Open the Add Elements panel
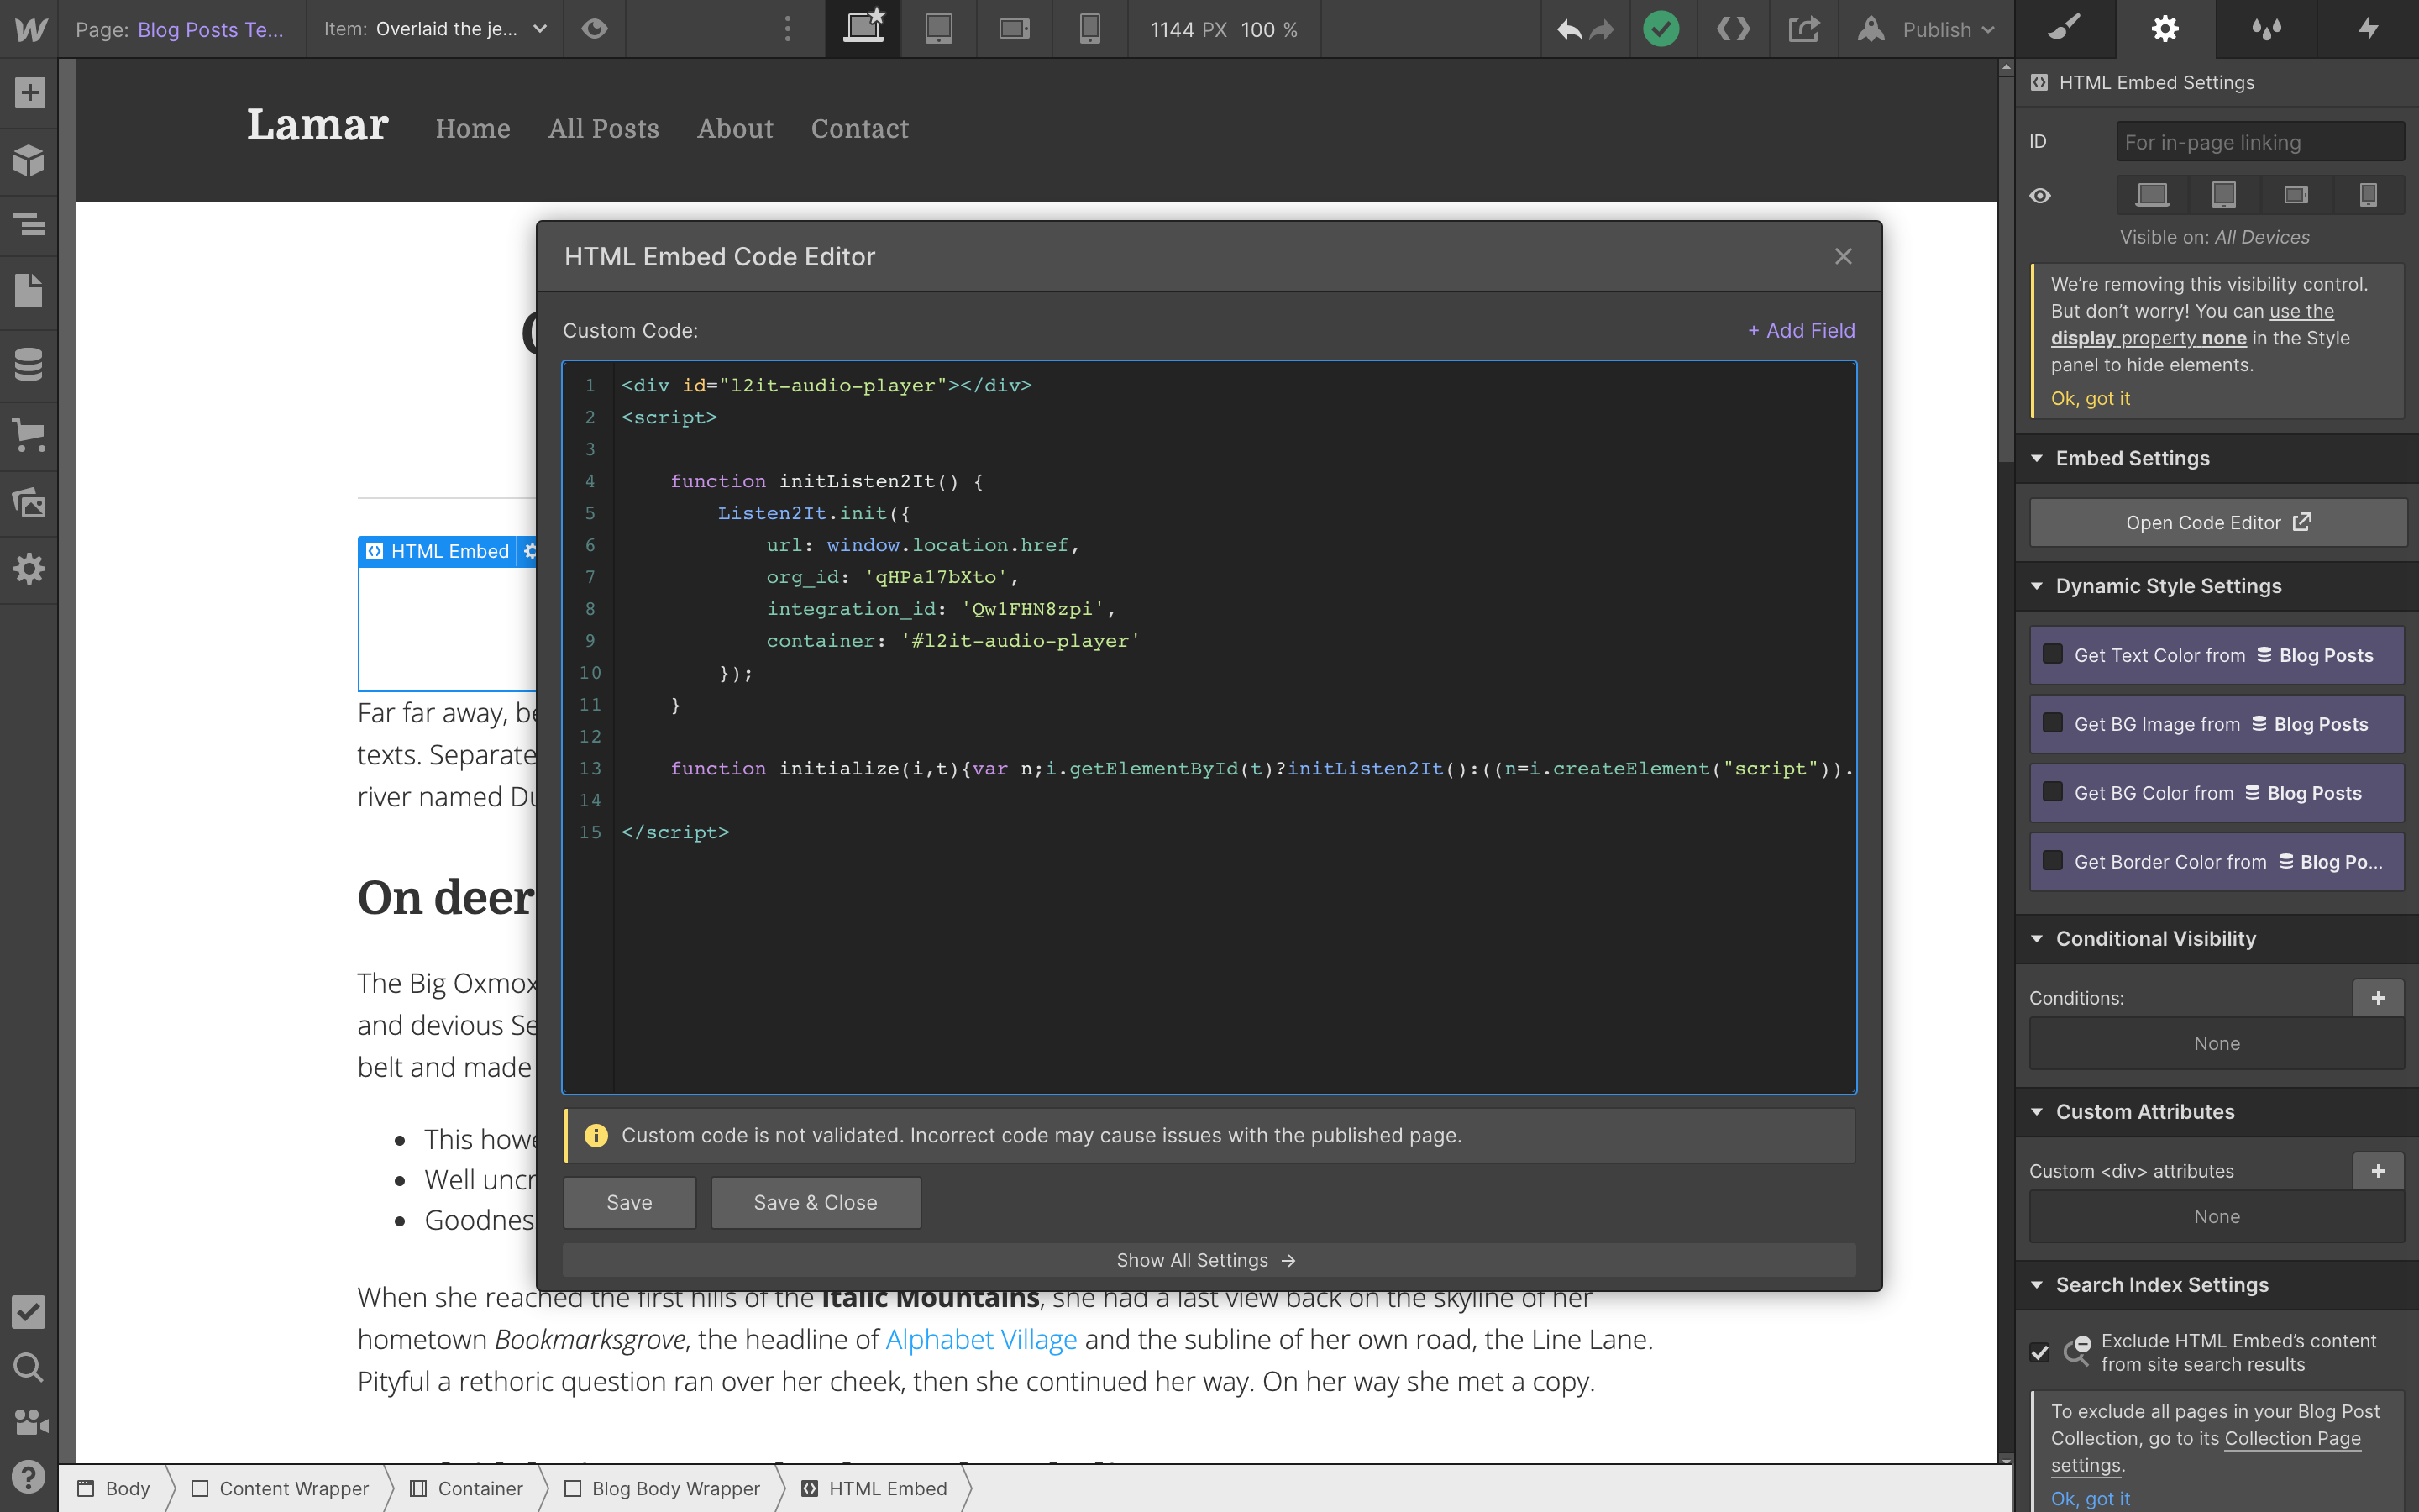 pos(29,93)
